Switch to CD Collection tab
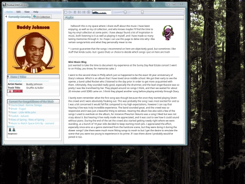The height and width of the screenshot is (184, 245). click(x=42, y=17)
